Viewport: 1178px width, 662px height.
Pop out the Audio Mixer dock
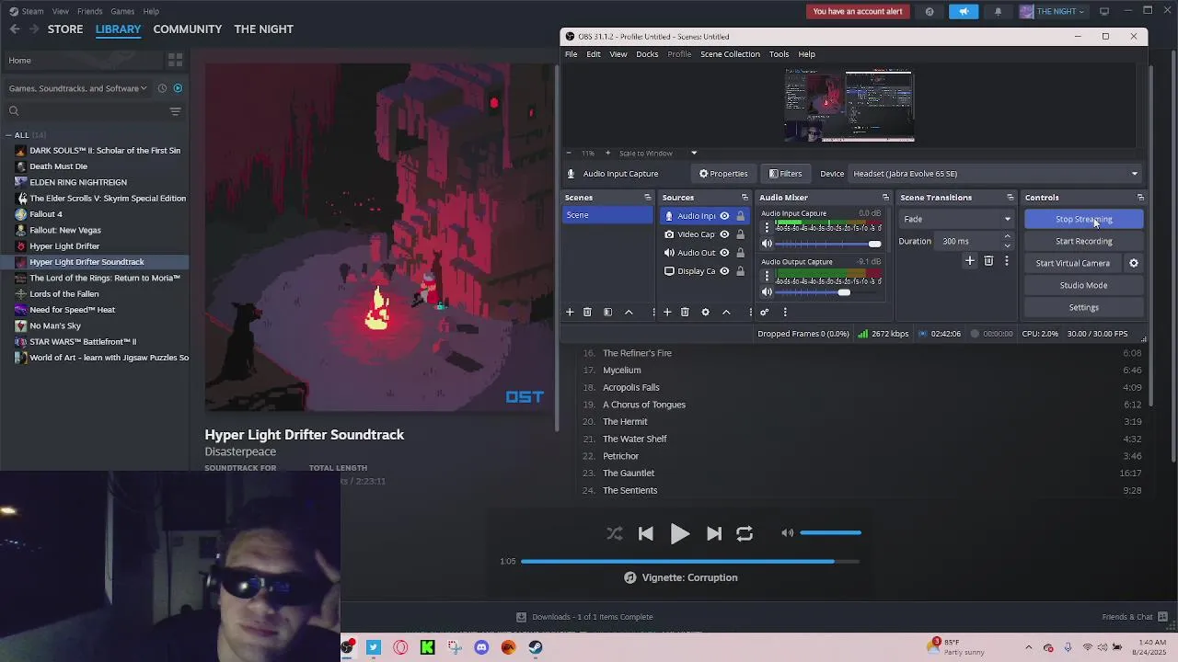click(885, 198)
